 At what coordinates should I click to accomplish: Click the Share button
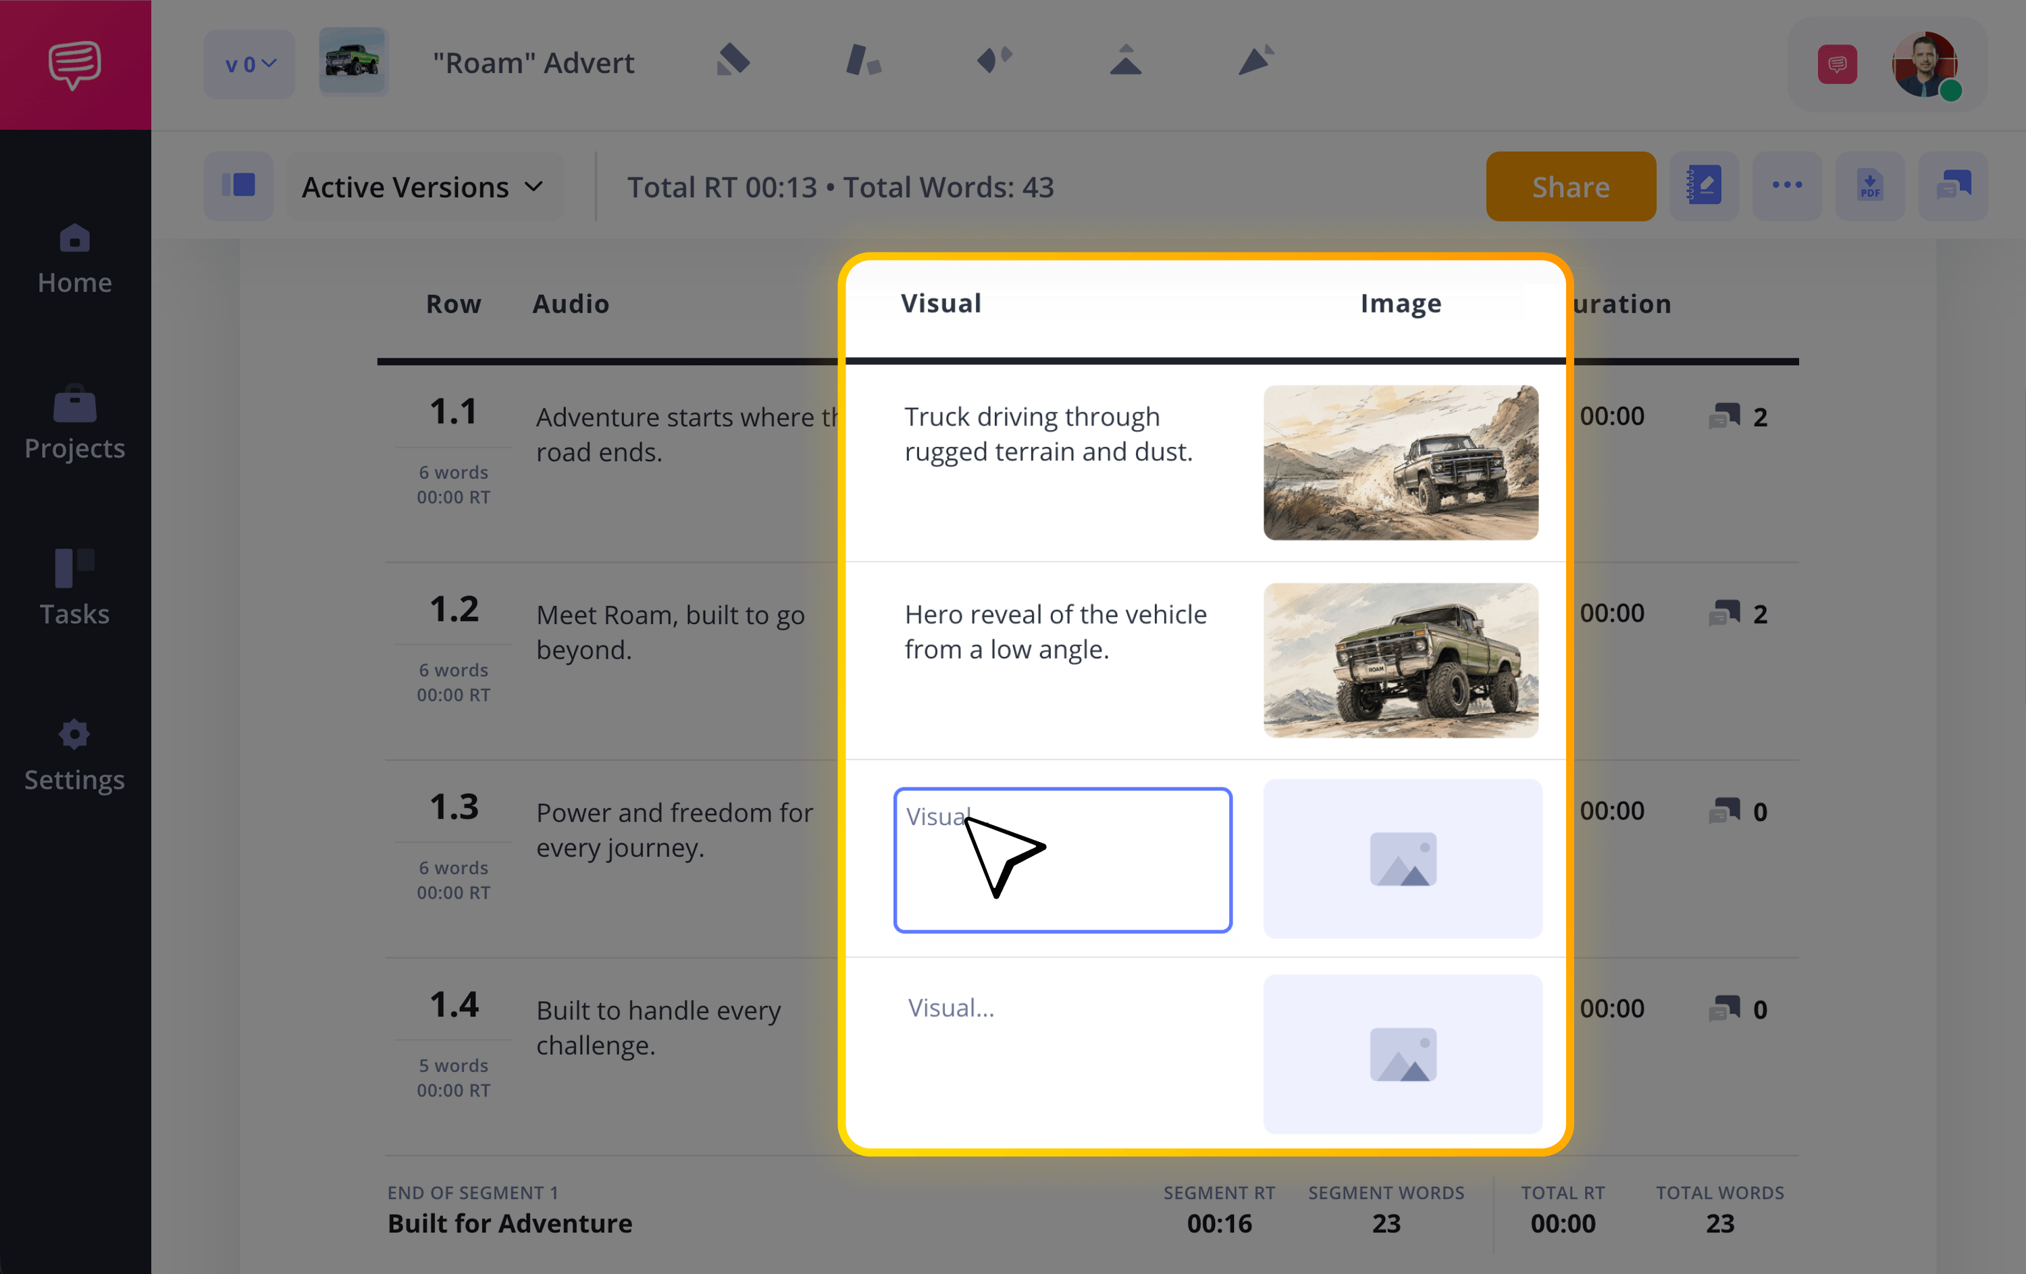(x=1571, y=187)
